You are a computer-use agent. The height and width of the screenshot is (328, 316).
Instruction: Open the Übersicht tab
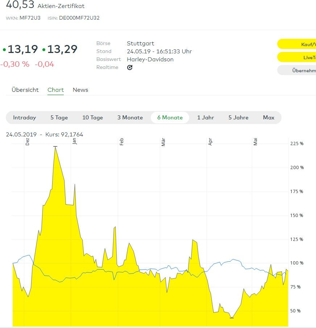click(25, 90)
